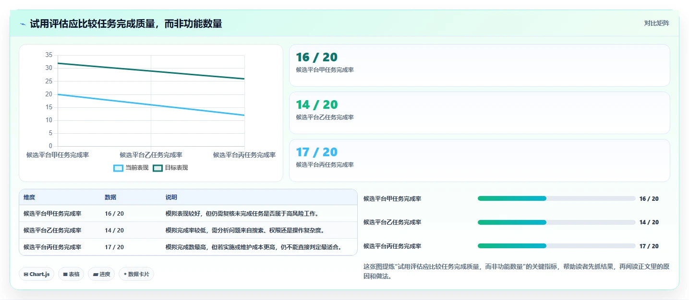The image size is (689, 300).
Task: Click the 当前表现 legend label
Action: (137, 168)
